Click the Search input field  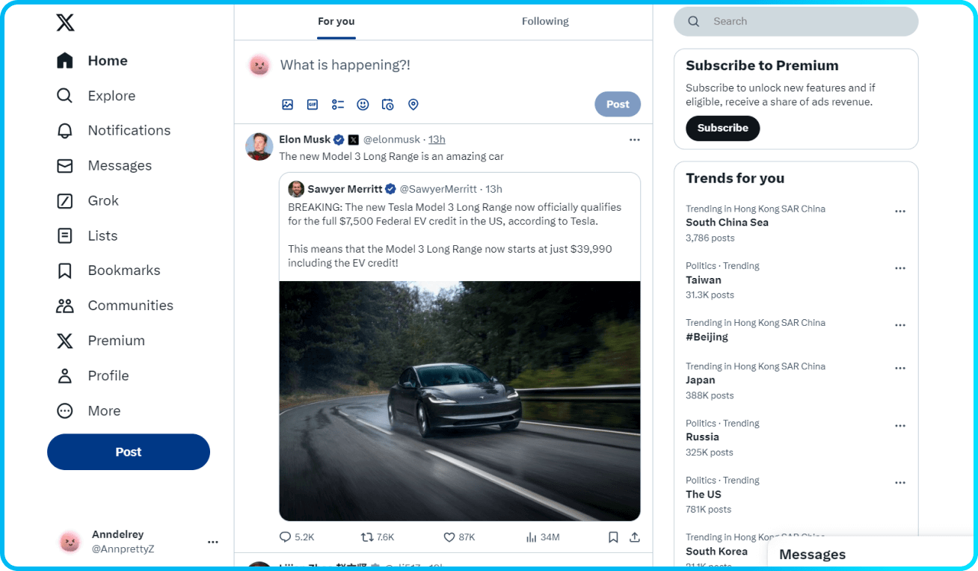[x=796, y=22]
